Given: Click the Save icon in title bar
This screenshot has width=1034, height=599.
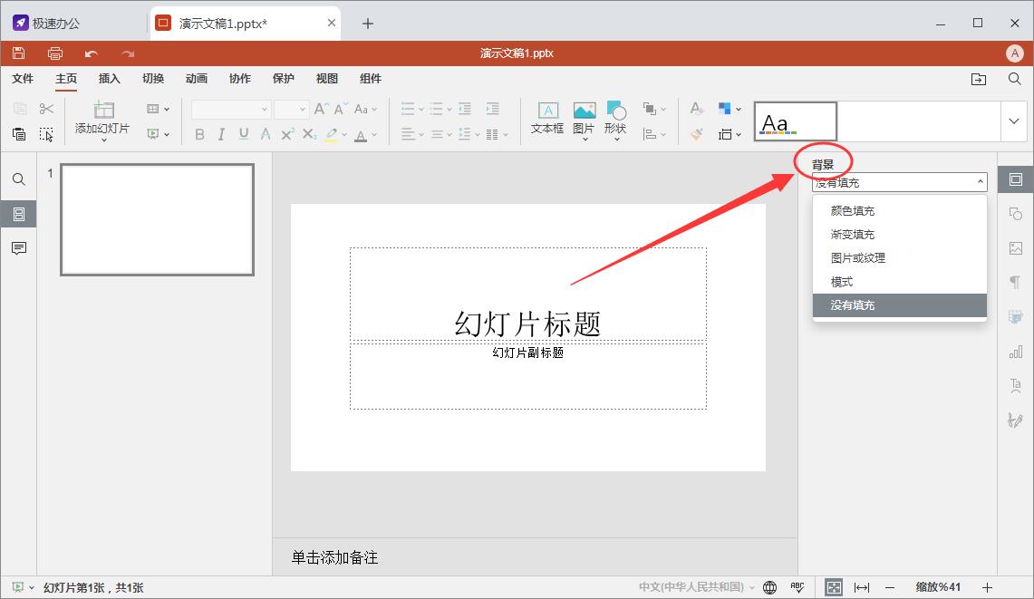Looking at the screenshot, I should [x=18, y=53].
